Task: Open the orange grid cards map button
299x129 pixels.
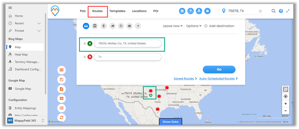Action: [x=61, y=98]
